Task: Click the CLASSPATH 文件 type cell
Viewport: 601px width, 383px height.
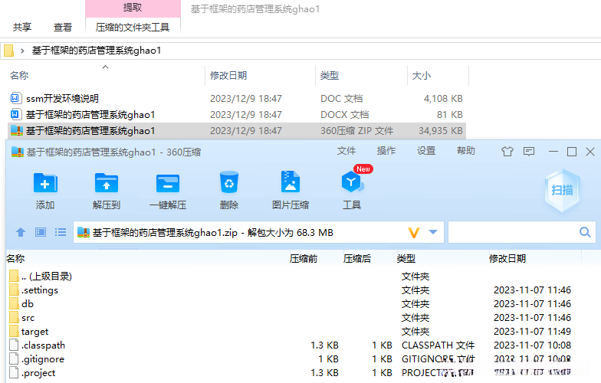Action: click(x=438, y=345)
